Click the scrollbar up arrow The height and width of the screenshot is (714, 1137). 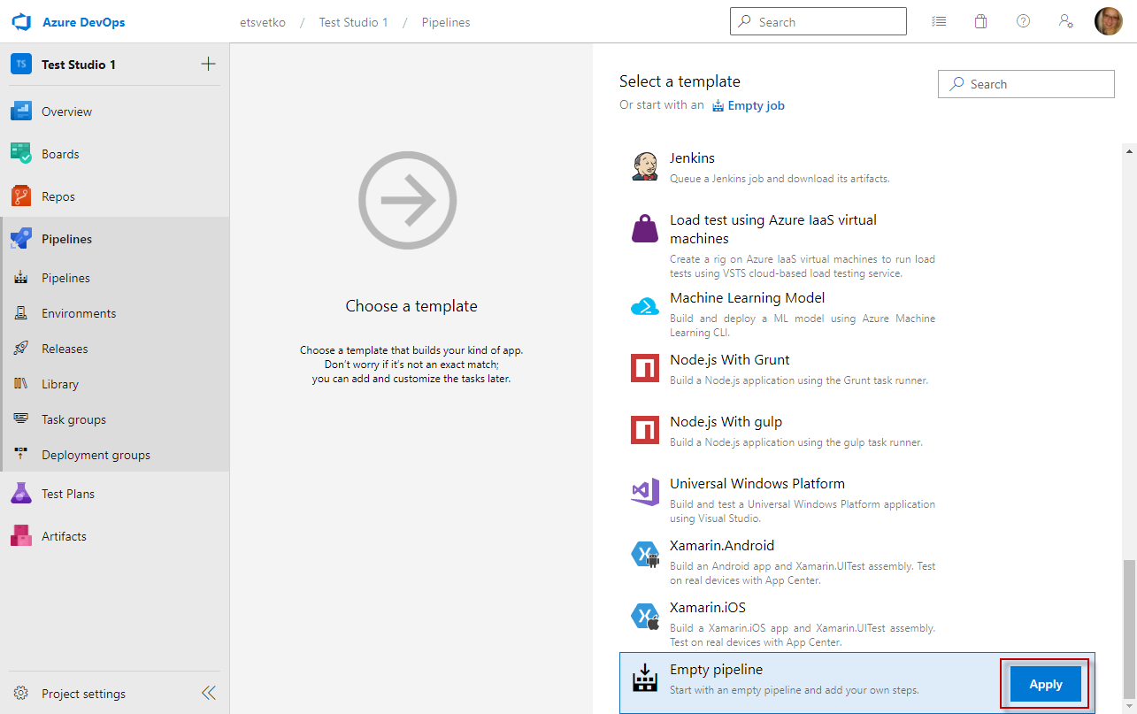click(1127, 151)
